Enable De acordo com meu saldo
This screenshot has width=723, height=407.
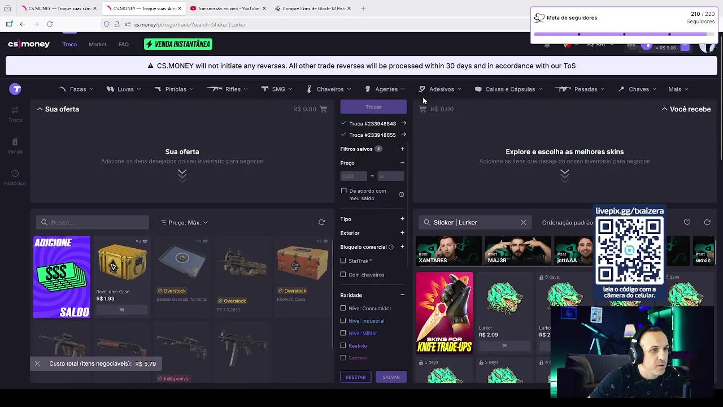click(x=343, y=191)
